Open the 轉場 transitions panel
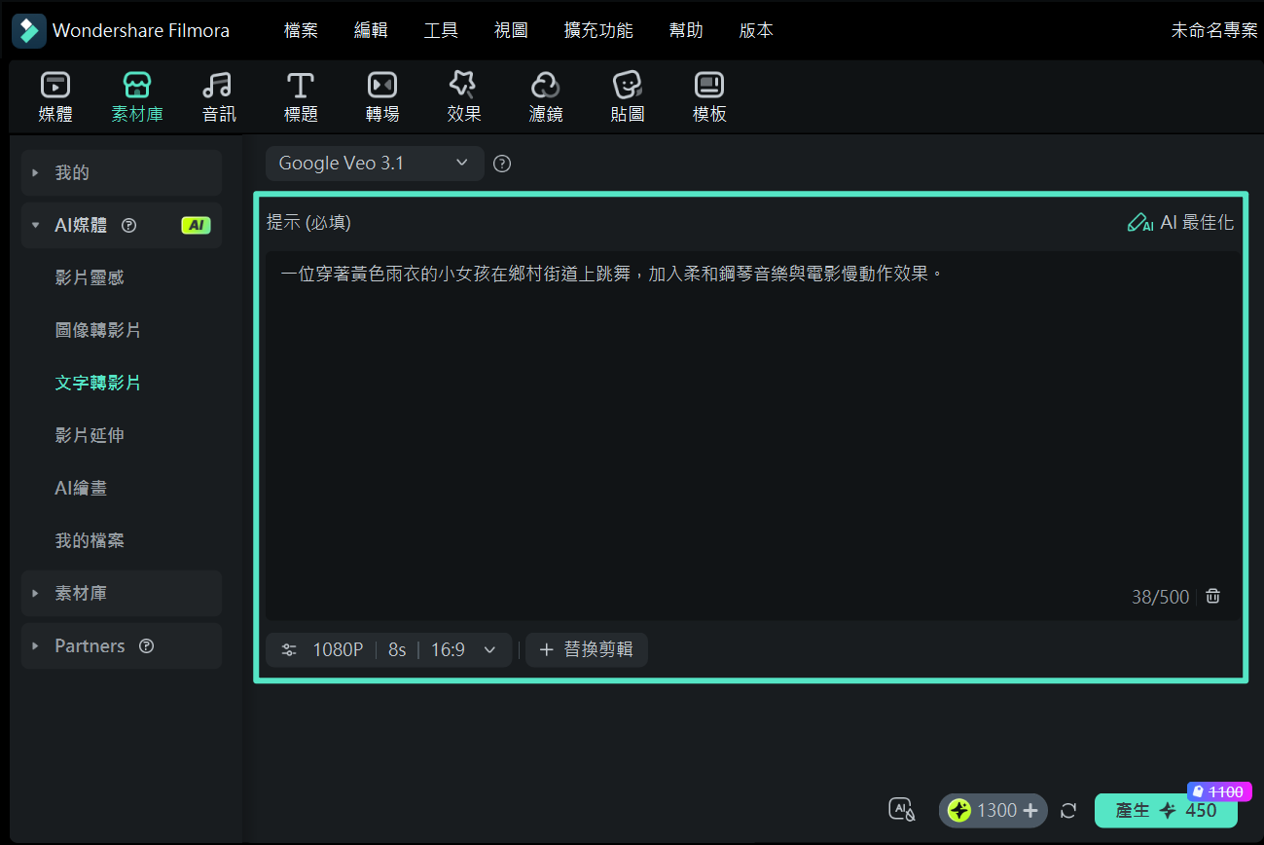Image resolution: width=1264 pixels, height=845 pixels. (381, 95)
